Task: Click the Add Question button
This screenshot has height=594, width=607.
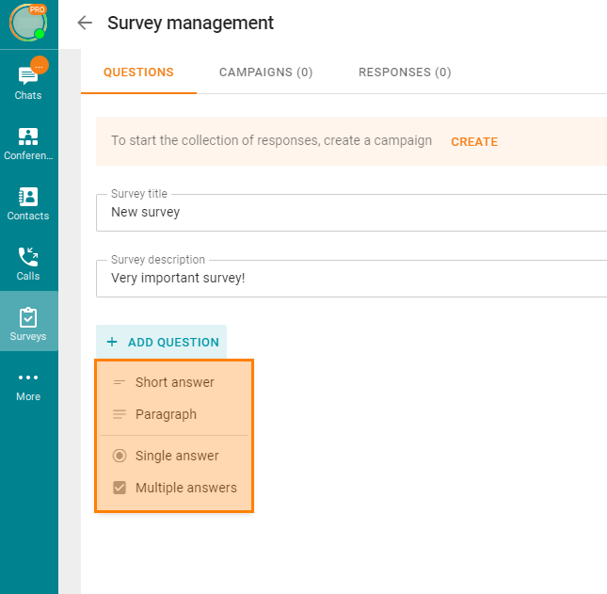Action: (162, 342)
